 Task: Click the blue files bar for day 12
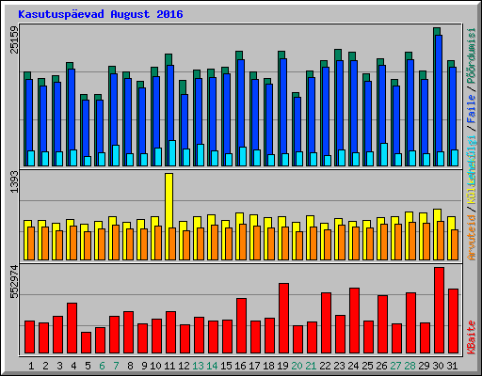(x=185, y=122)
